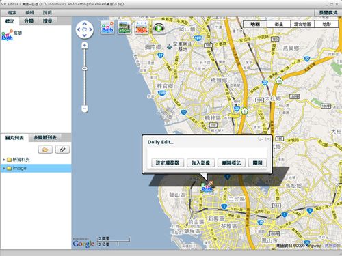Switch map to 混合地圖 hybrid view
Viewport: 342px width, 256px height.
302,24
